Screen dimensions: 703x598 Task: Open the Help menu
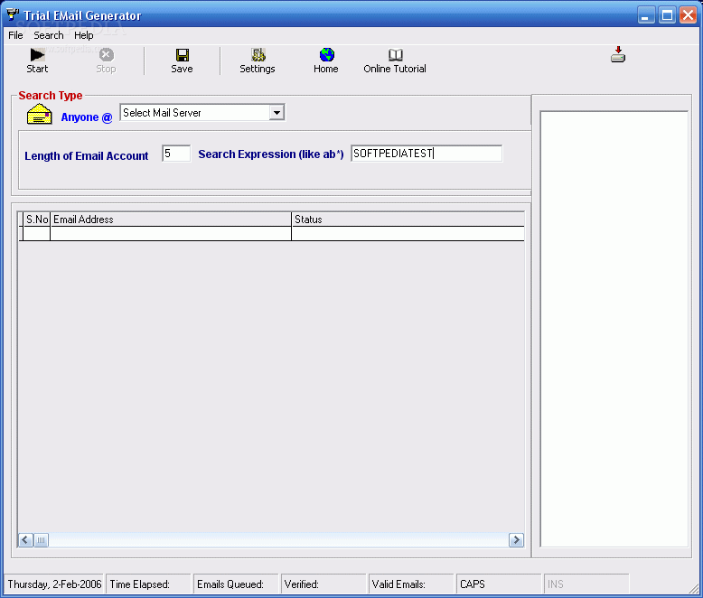pyautogui.click(x=84, y=35)
